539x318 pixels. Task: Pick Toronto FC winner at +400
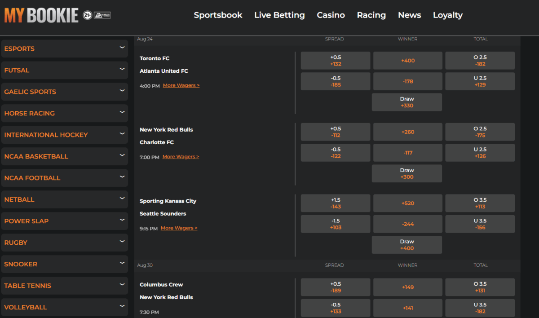pyautogui.click(x=408, y=61)
